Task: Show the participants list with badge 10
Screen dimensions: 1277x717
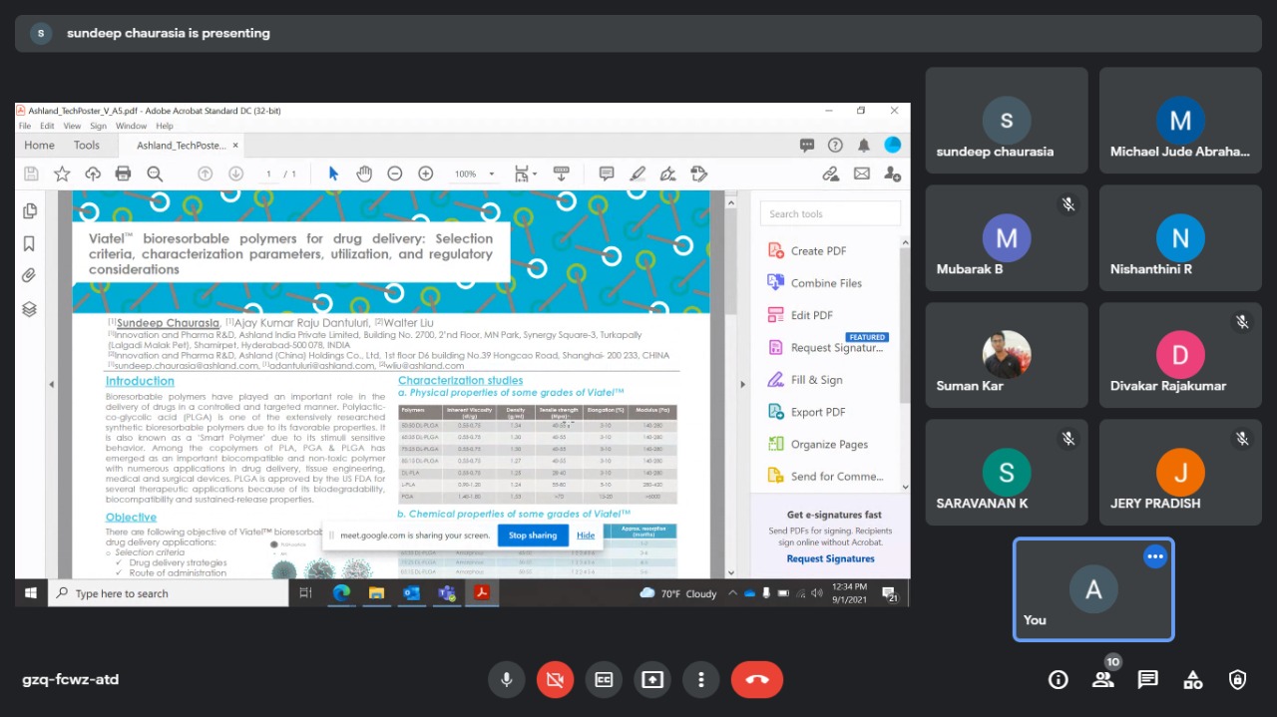Action: 1102,680
